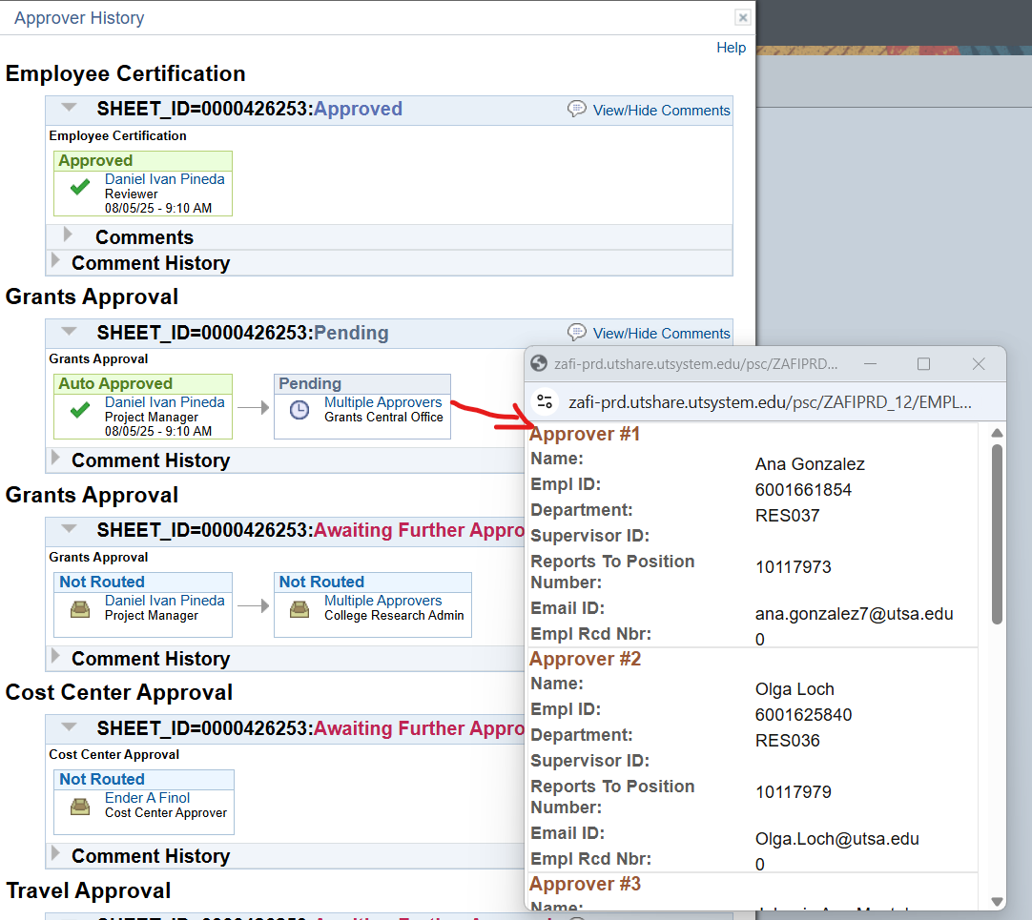Click the popup vertical scrollbar thumb
The width and height of the screenshot is (1032, 920).
pos(997,535)
